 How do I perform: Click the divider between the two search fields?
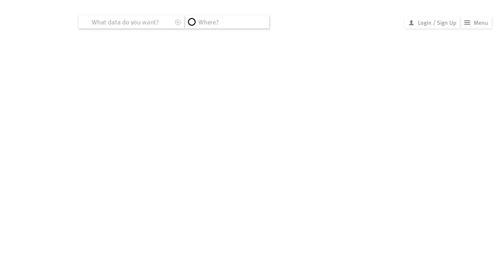185,23
